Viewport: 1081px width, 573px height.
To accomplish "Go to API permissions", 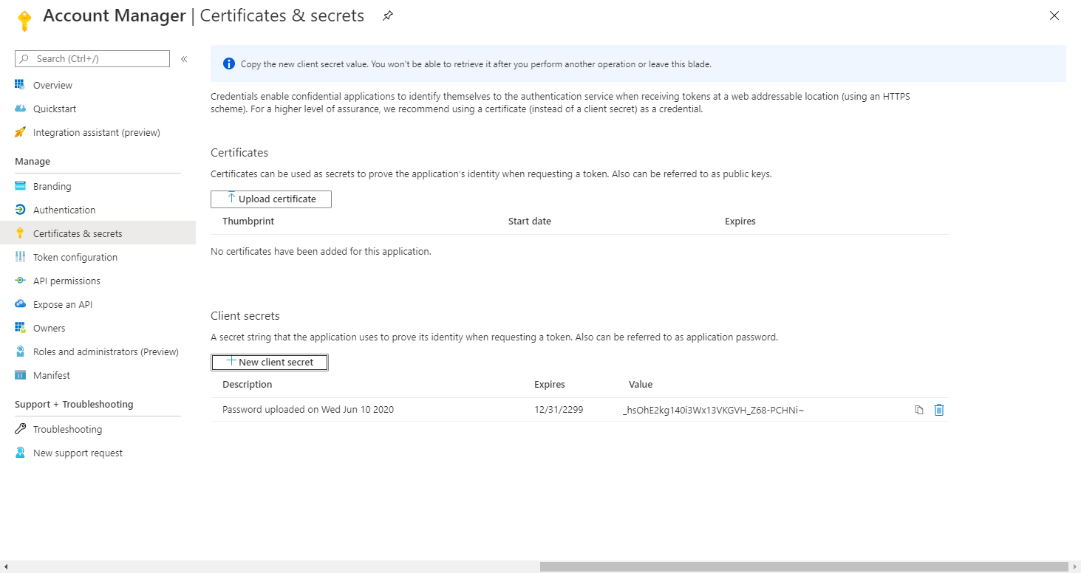I will click(67, 281).
